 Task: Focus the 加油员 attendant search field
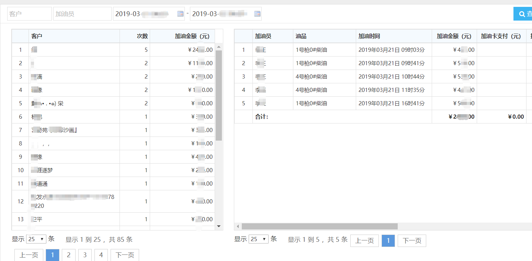(82, 14)
